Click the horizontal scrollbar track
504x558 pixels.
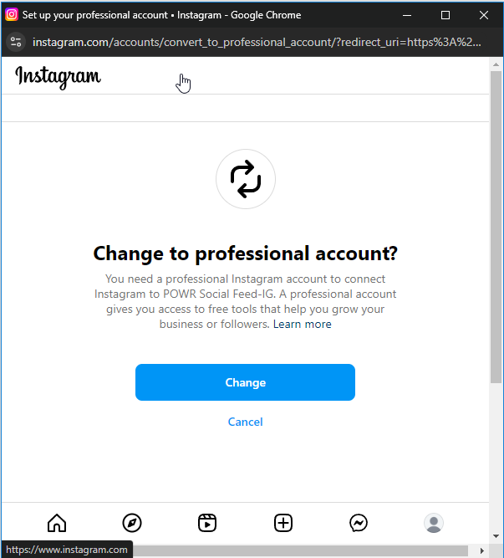[x=300, y=550]
